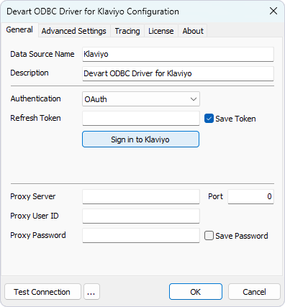Screen dimensions: 285x307
Task: Switch to the License tab
Action: point(160,31)
